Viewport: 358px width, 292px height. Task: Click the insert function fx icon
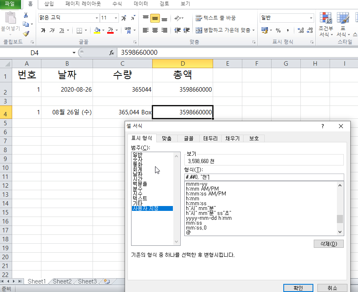111,53
